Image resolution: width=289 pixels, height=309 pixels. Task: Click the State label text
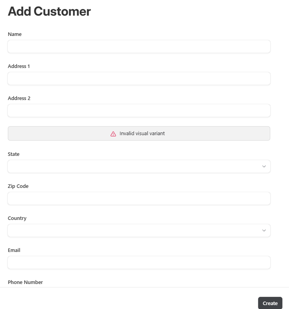point(14,154)
